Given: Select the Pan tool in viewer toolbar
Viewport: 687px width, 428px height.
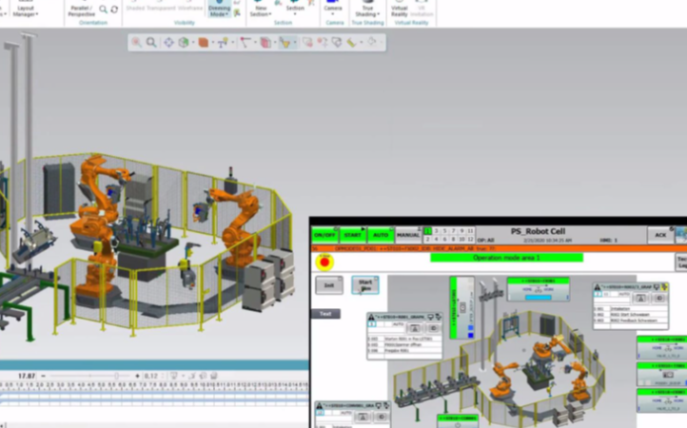Looking at the screenshot, I should click(x=168, y=43).
